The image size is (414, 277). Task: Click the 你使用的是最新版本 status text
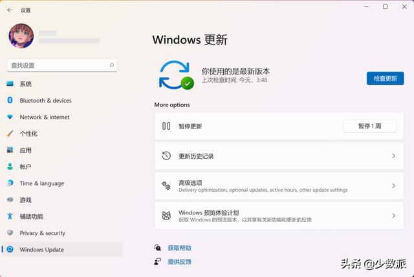235,71
